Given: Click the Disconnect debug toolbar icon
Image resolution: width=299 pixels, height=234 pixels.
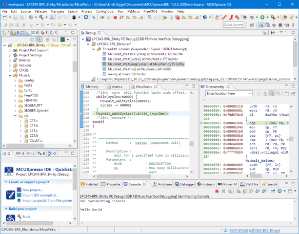Looking at the screenshot, I should point(121,17).
